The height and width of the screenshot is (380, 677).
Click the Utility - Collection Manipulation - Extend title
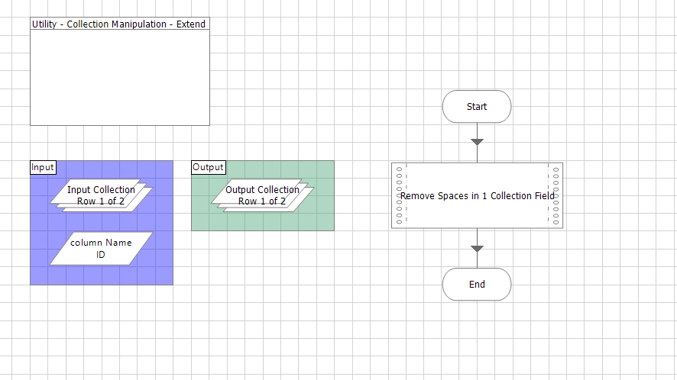118,24
